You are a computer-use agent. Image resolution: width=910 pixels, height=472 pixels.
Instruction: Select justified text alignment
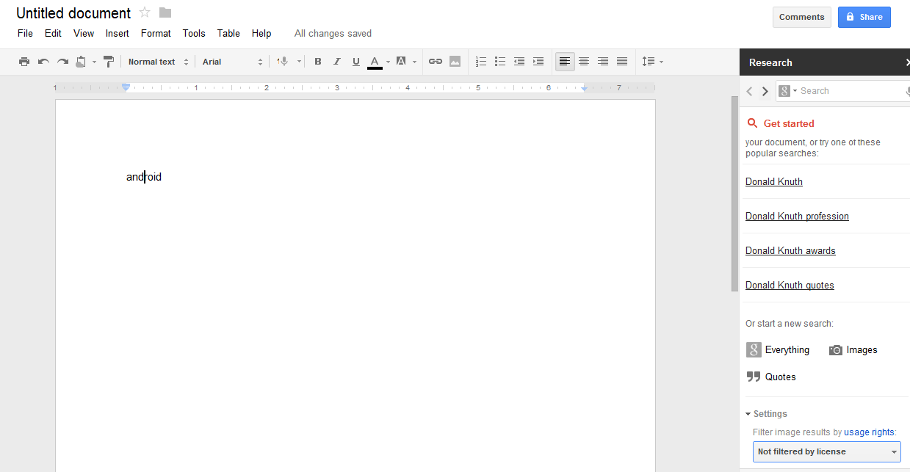coord(622,62)
